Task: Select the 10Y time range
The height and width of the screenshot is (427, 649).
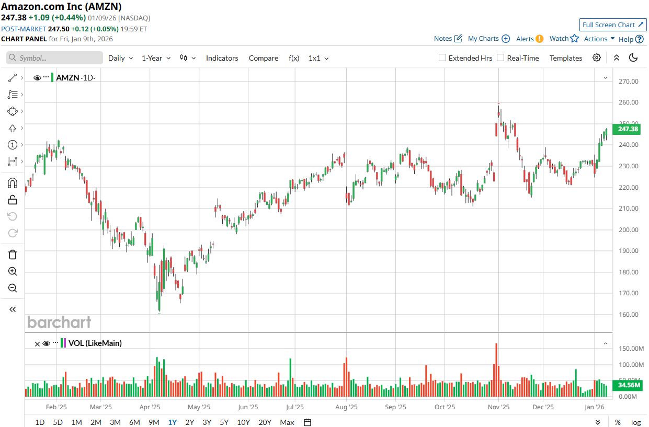Action: [243, 422]
